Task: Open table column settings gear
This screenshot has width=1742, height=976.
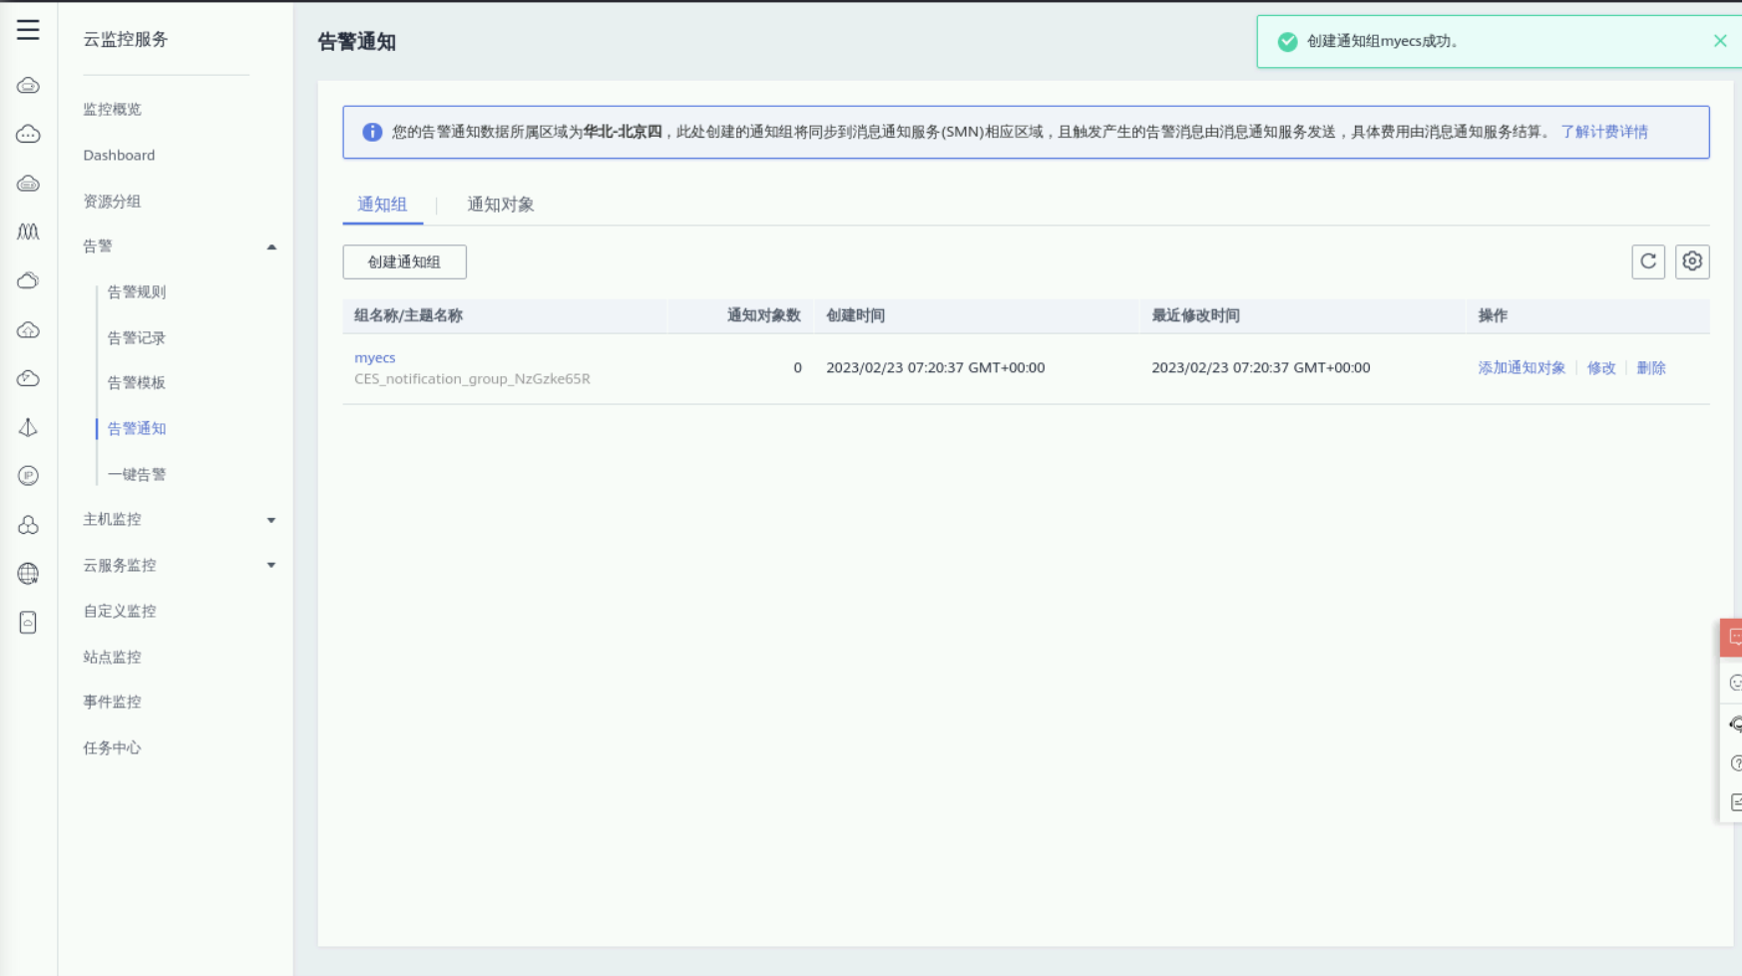Action: click(1692, 261)
